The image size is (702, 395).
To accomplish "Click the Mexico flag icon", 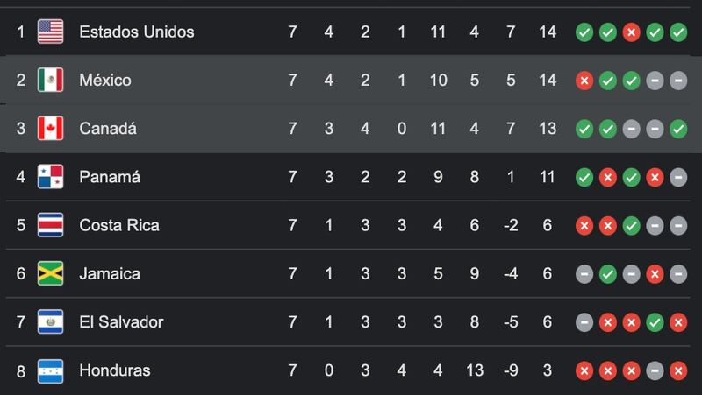I will point(50,81).
